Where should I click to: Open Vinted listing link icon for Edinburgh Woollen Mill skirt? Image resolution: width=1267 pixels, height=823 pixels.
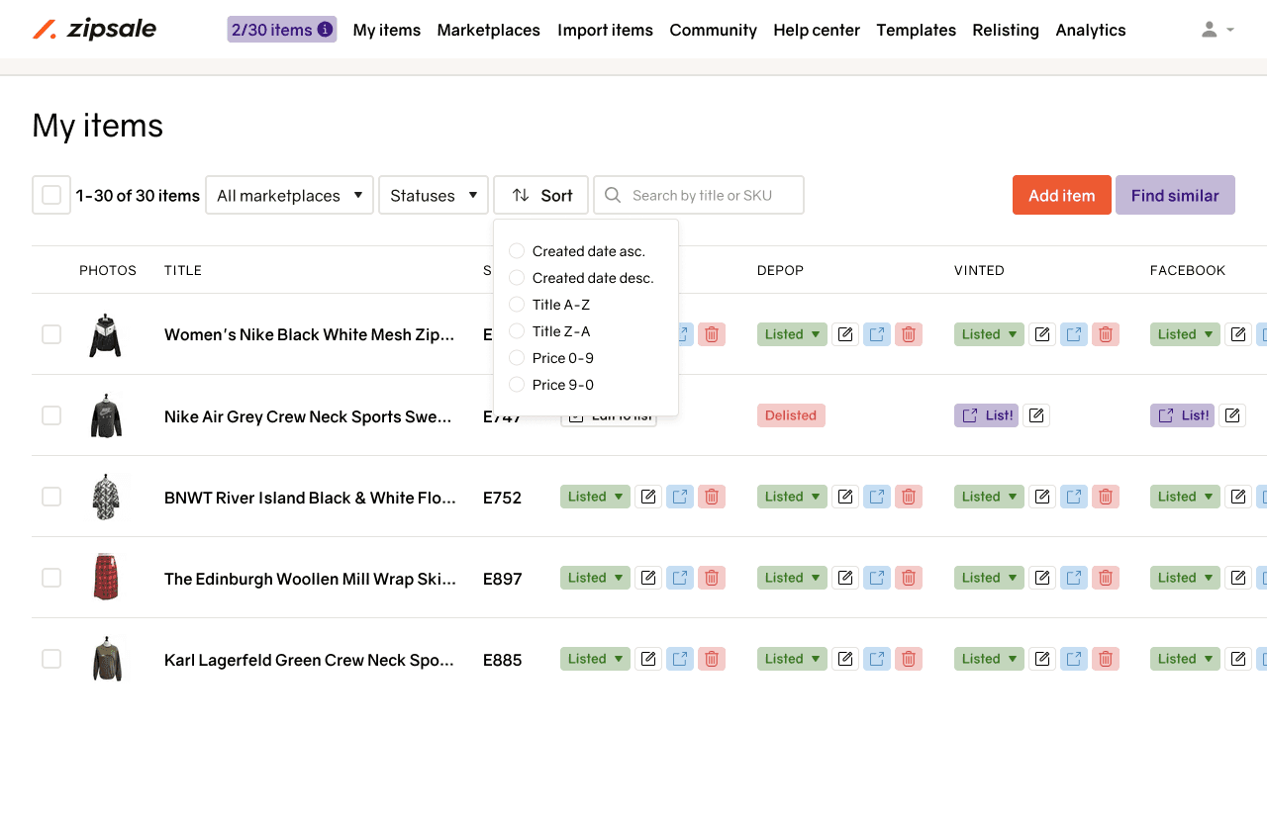coord(1074,578)
